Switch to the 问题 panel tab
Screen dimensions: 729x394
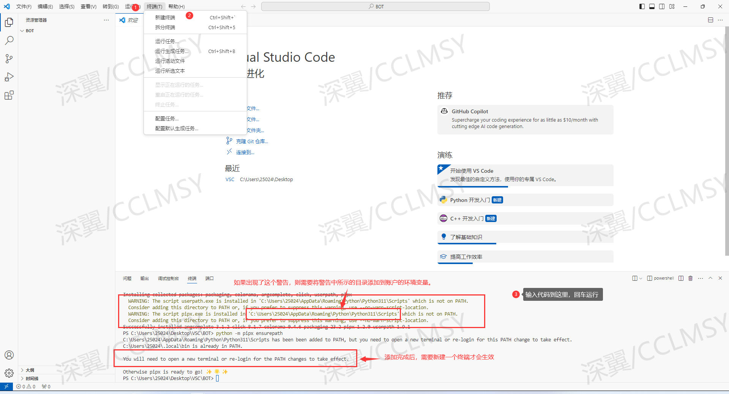[127, 278]
